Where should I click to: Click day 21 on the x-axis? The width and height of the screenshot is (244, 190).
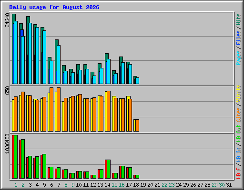click(x=157, y=185)
